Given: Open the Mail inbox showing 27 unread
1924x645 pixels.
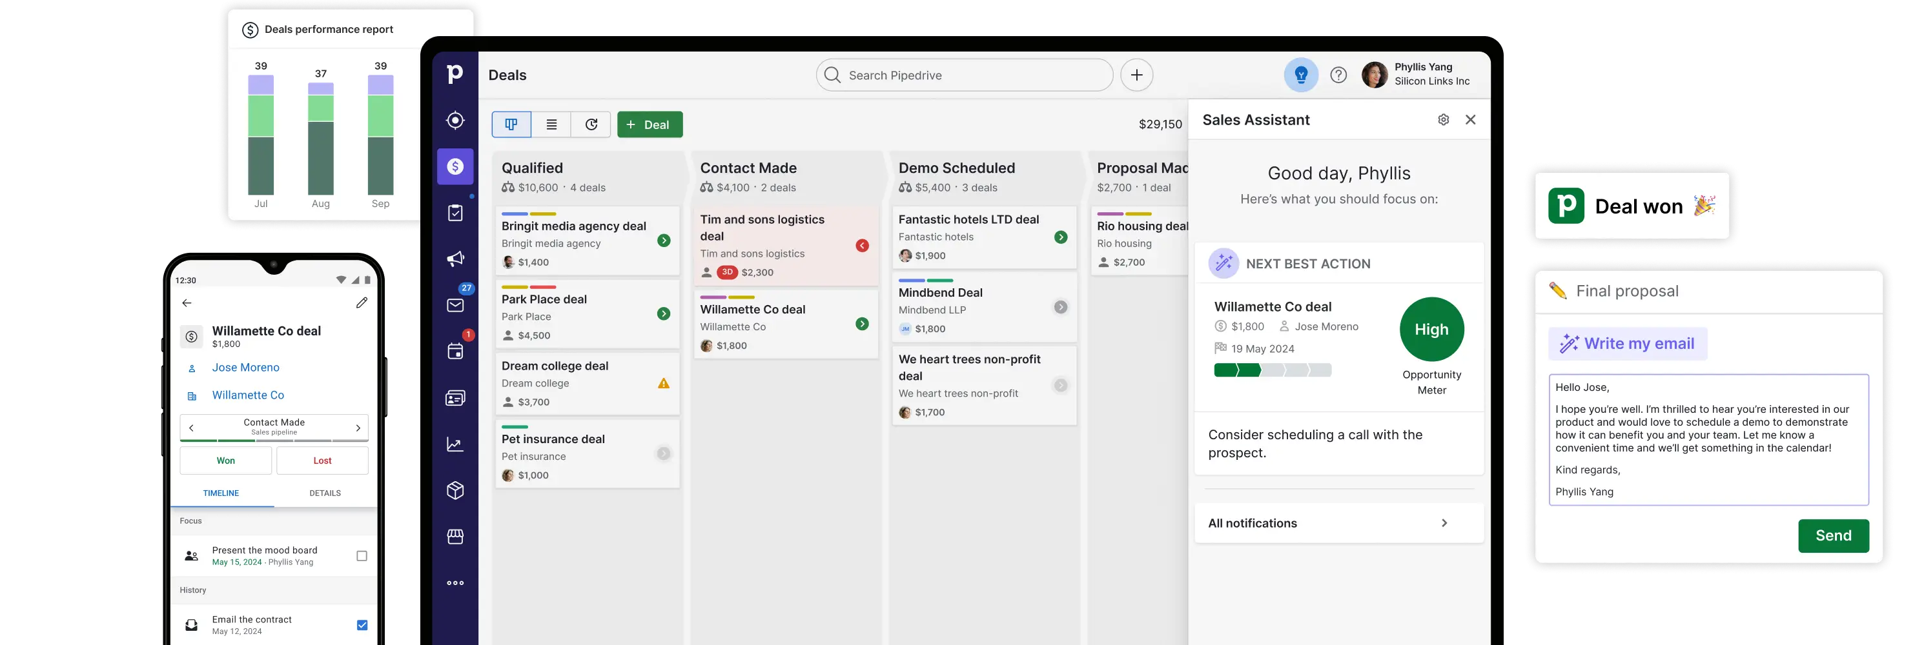Looking at the screenshot, I should [455, 304].
